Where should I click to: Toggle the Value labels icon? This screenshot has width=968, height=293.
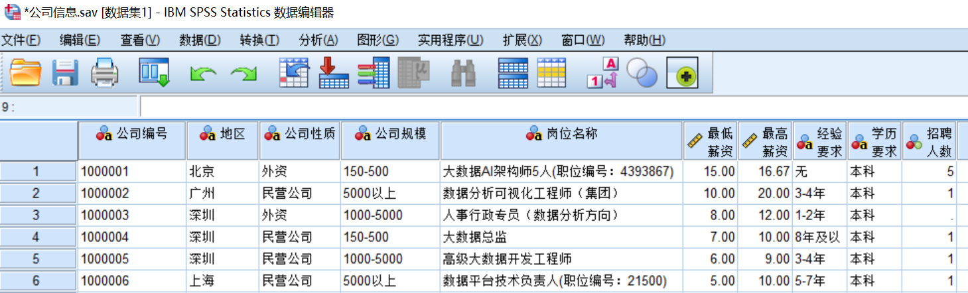pos(602,72)
